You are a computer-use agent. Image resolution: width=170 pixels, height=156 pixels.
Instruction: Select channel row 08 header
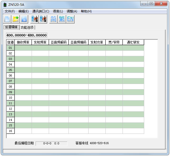click(10, 87)
